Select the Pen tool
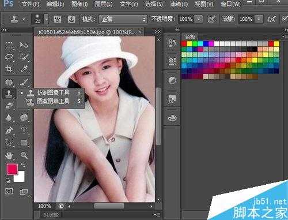The width and height of the screenshot is (288, 220). 9,130
